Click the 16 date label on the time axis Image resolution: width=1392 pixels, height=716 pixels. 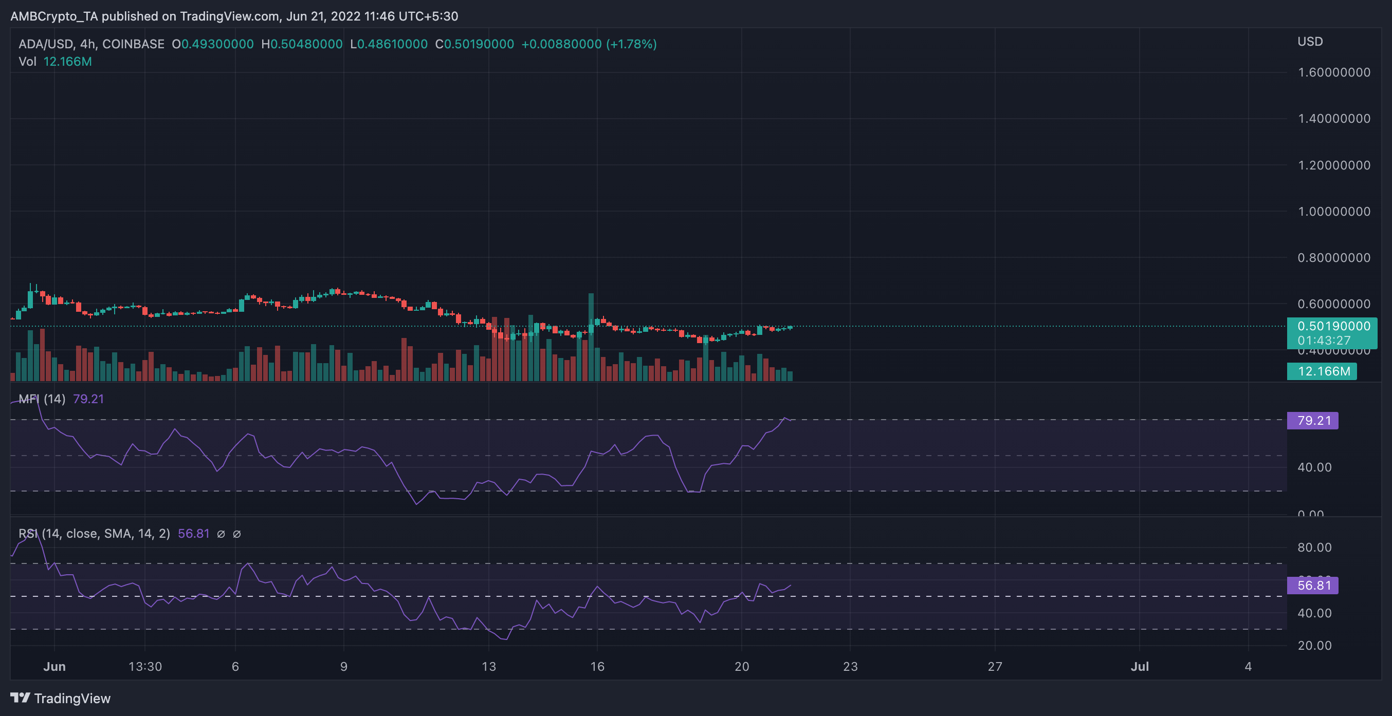click(597, 667)
